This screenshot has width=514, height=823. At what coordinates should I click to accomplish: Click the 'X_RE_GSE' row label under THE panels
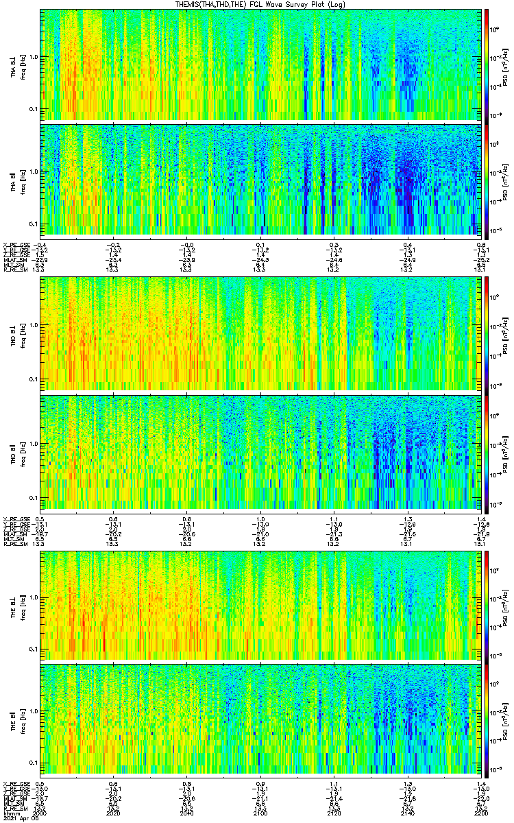pyautogui.click(x=16, y=783)
